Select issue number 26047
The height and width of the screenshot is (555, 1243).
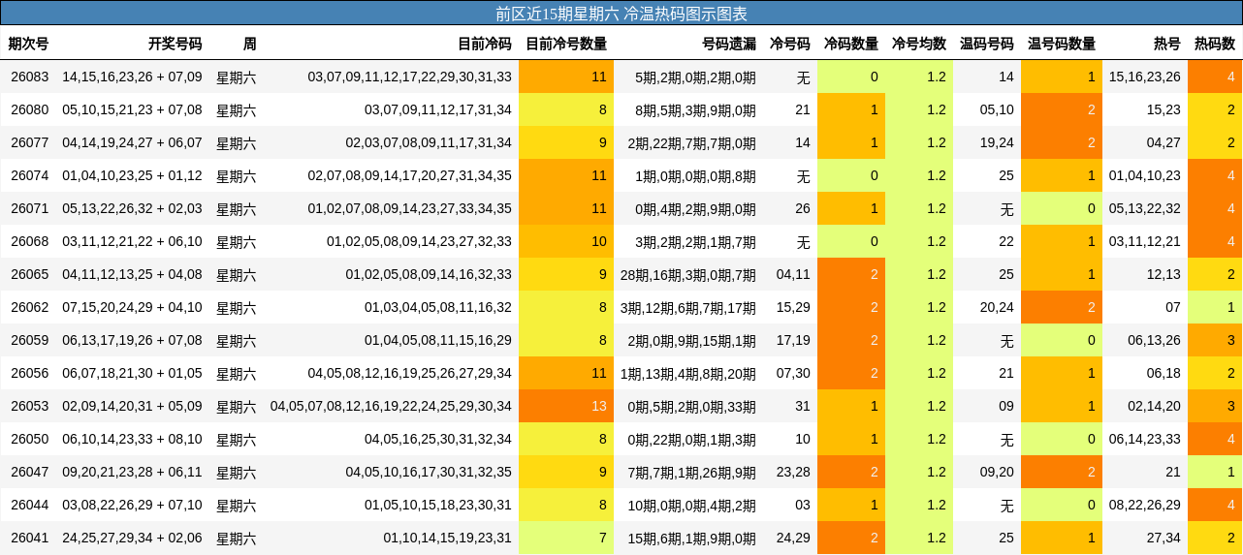tap(30, 472)
